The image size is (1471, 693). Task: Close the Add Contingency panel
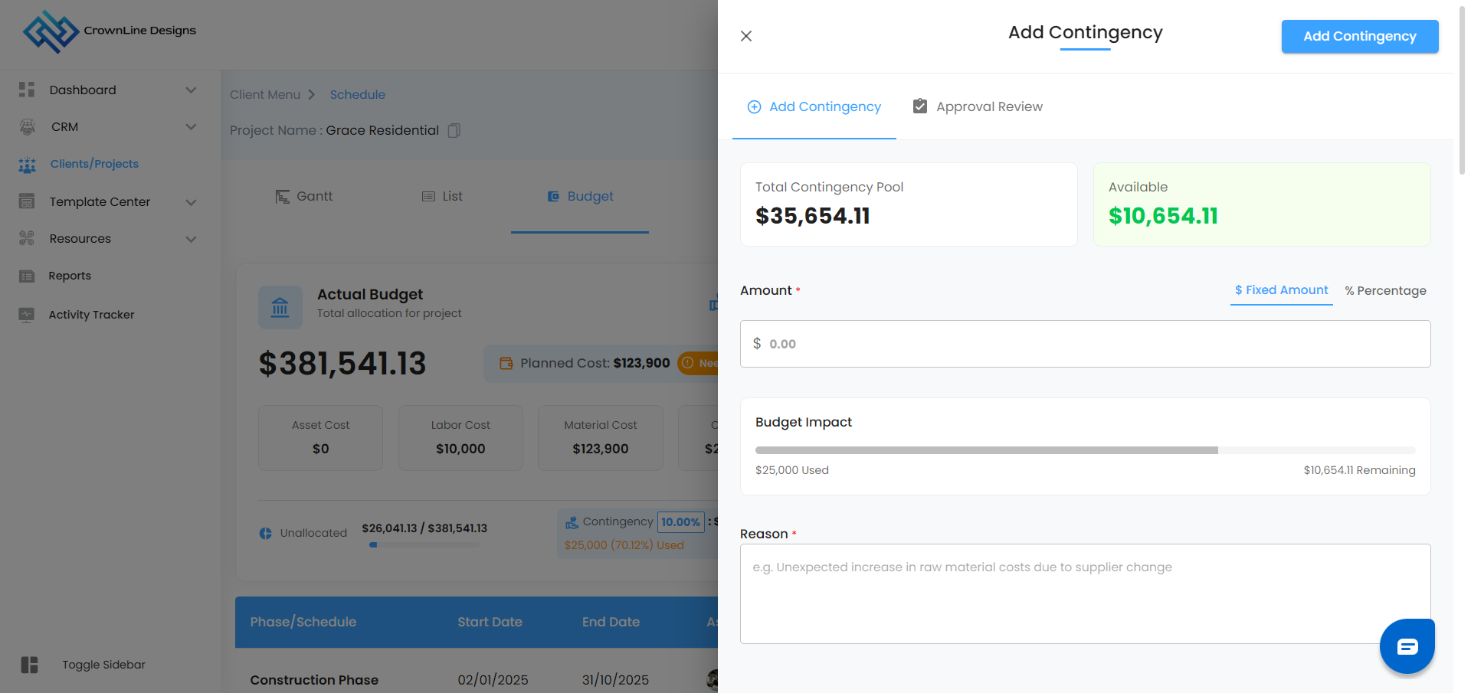(746, 36)
